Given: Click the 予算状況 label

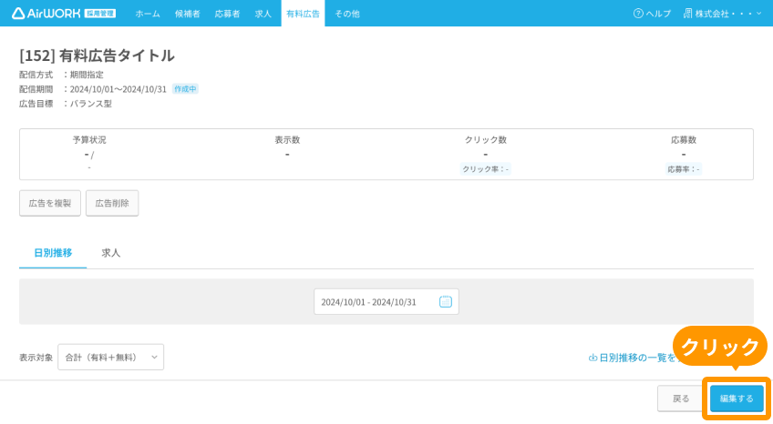Looking at the screenshot, I should [89, 140].
